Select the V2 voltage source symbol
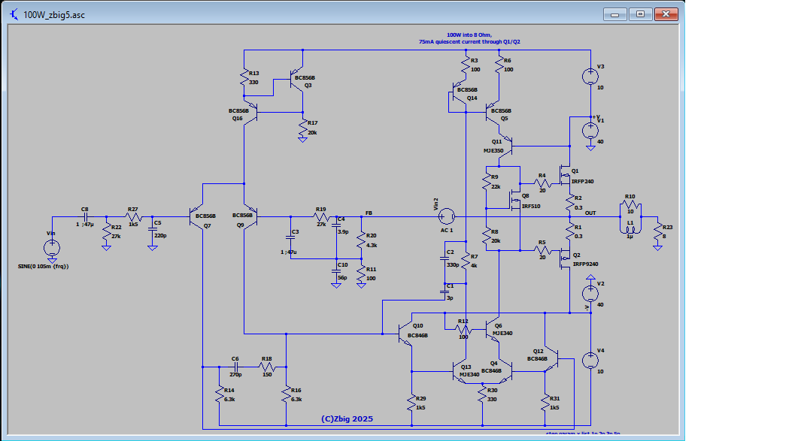 coord(590,294)
